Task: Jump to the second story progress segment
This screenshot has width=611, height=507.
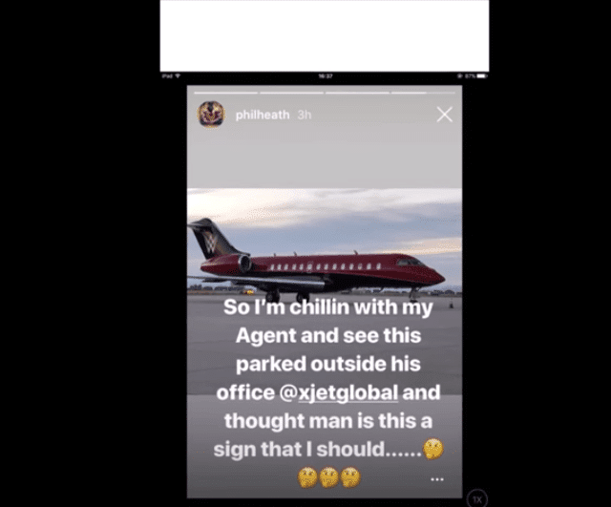Action: [291, 93]
